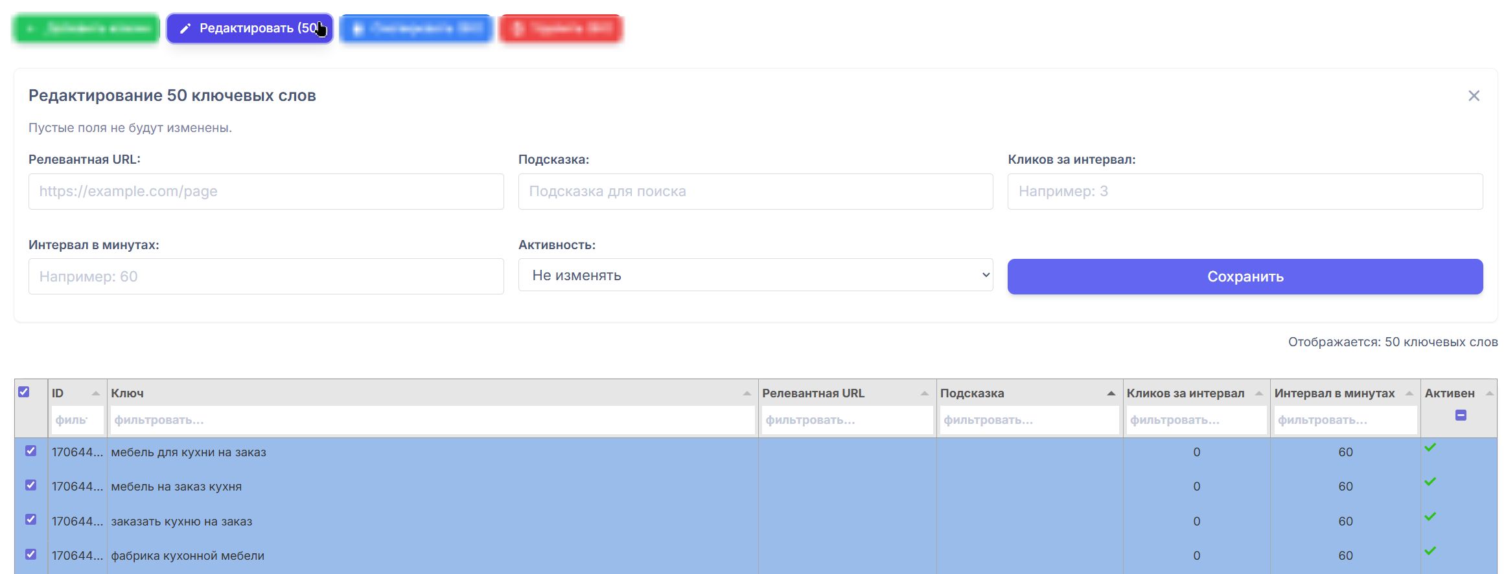Click the sort arrow in Подсказка column
This screenshot has height=574, width=1506.
(1111, 393)
